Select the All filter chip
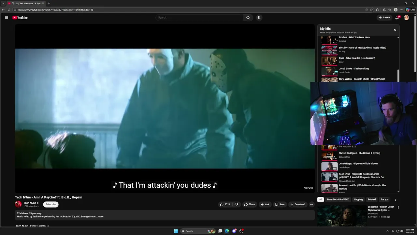This screenshot has height=235, width=417. tap(321, 199)
